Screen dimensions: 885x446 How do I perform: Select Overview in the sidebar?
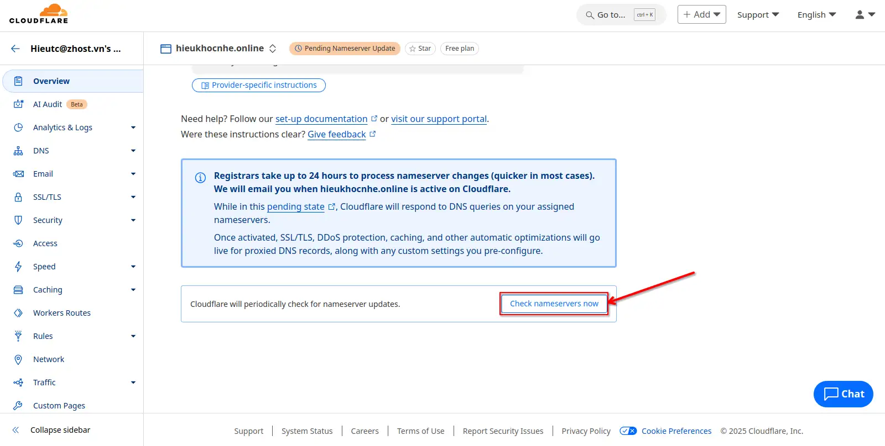point(51,81)
